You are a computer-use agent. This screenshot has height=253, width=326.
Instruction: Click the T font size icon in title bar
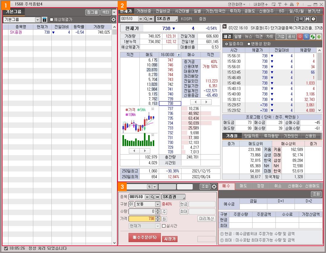280,4
